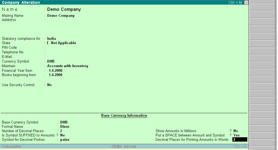Image resolution: width=278 pixels, height=150 pixels.
Task: Close the Company Alteration screen with X
Action: click(246, 2)
